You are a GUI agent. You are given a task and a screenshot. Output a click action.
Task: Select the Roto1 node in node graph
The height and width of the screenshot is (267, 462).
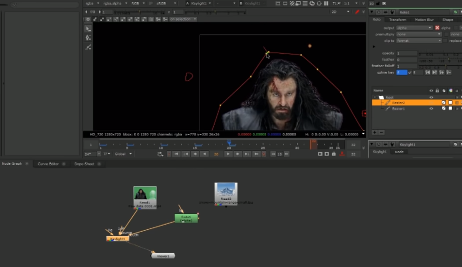pyautogui.click(x=186, y=218)
